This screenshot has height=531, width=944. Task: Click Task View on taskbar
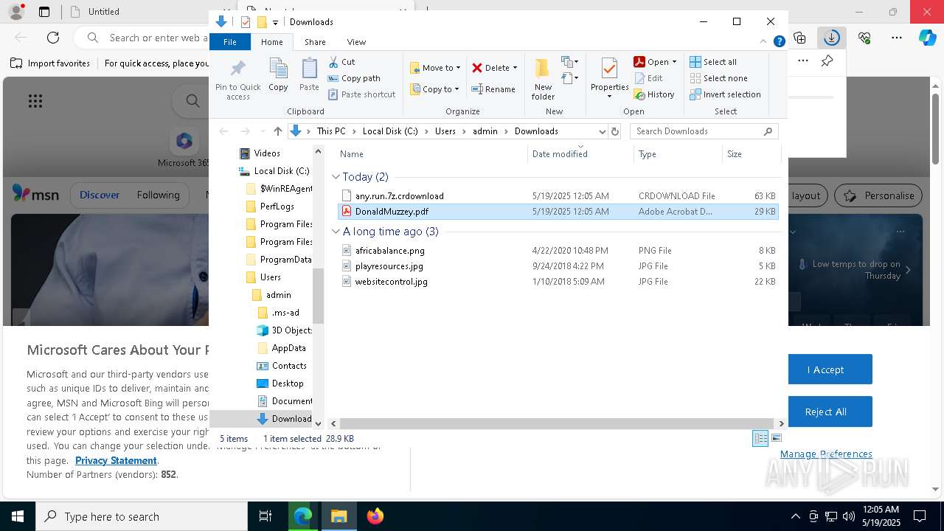265,516
